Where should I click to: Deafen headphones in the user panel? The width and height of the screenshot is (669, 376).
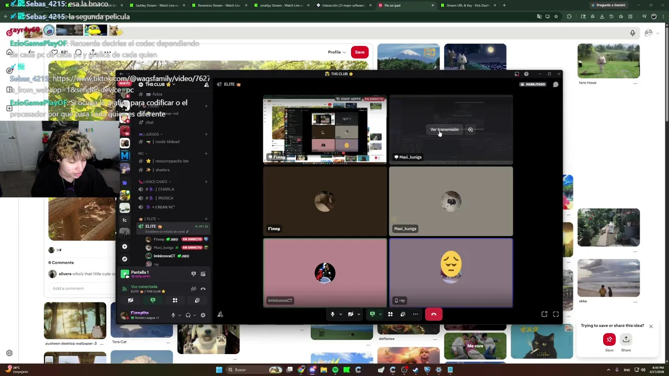(188, 315)
